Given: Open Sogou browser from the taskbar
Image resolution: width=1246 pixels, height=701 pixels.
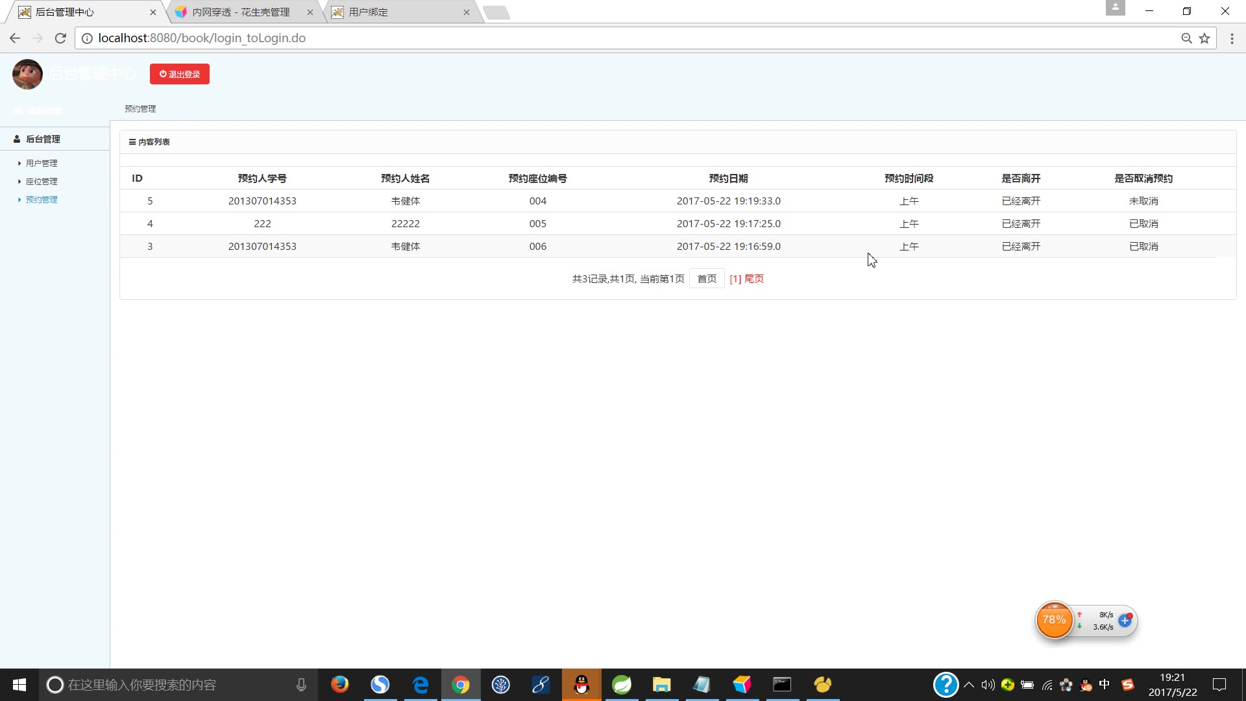Looking at the screenshot, I should point(380,685).
